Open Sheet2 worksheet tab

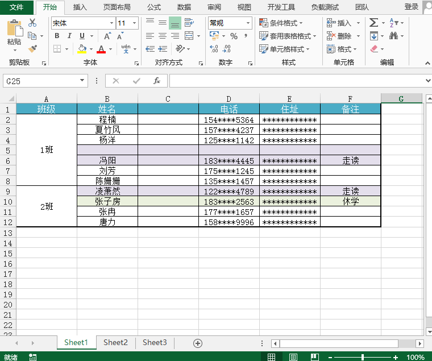click(115, 342)
